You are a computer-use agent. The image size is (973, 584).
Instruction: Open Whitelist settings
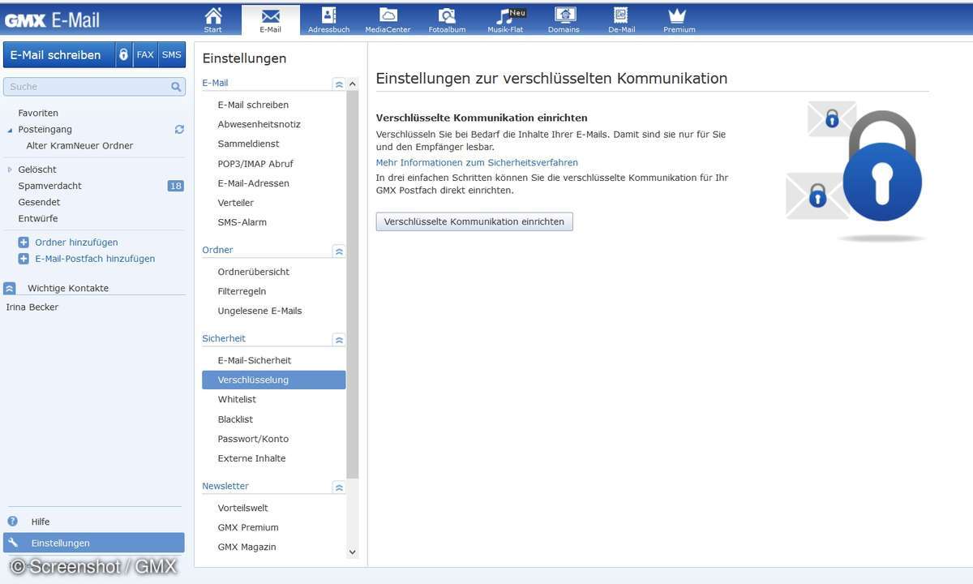click(237, 399)
